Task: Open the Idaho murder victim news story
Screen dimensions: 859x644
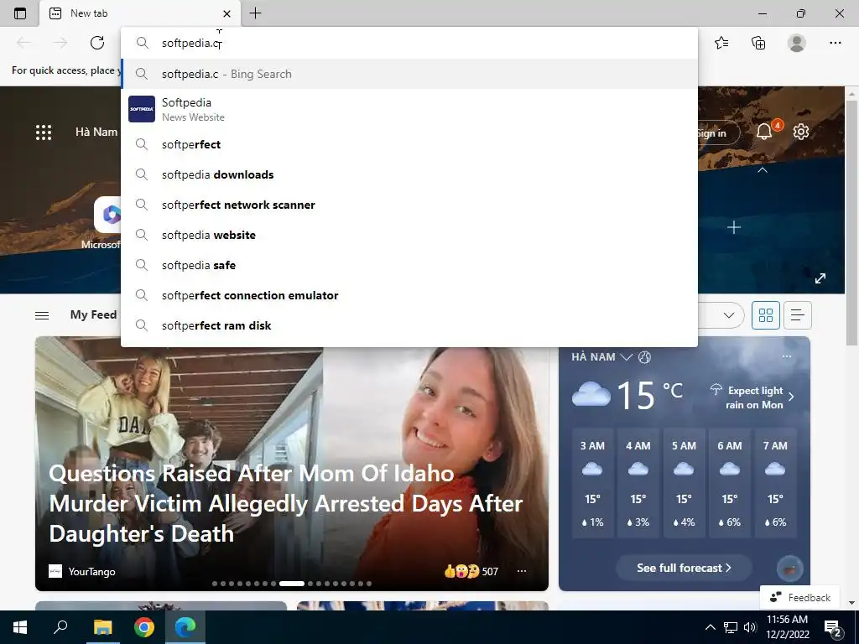Action: [x=285, y=503]
